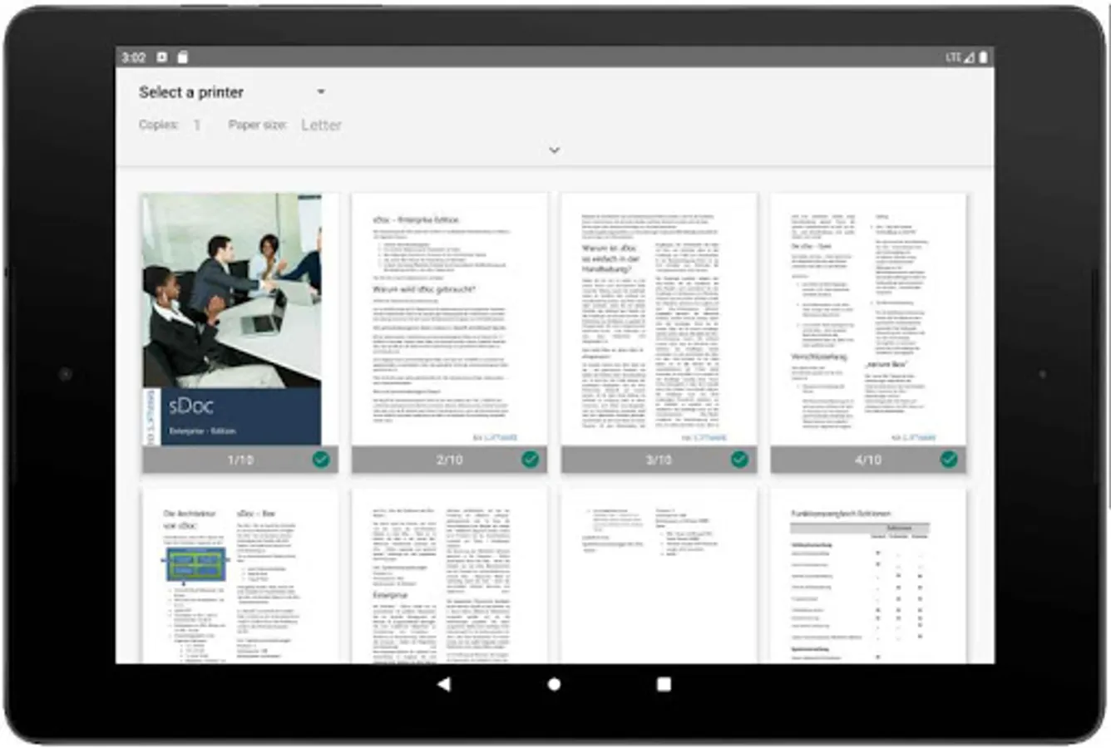Open the Select a printer dropdown
Viewport: 1111px width, 748px height.
point(233,92)
